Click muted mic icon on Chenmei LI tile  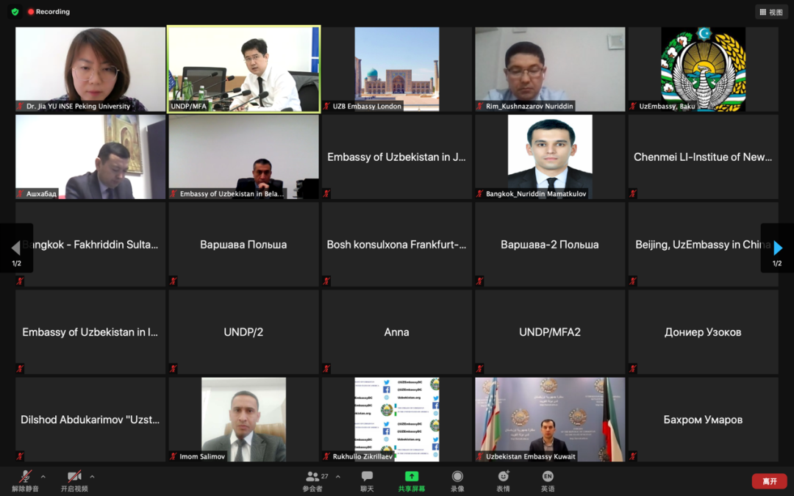coord(633,193)
